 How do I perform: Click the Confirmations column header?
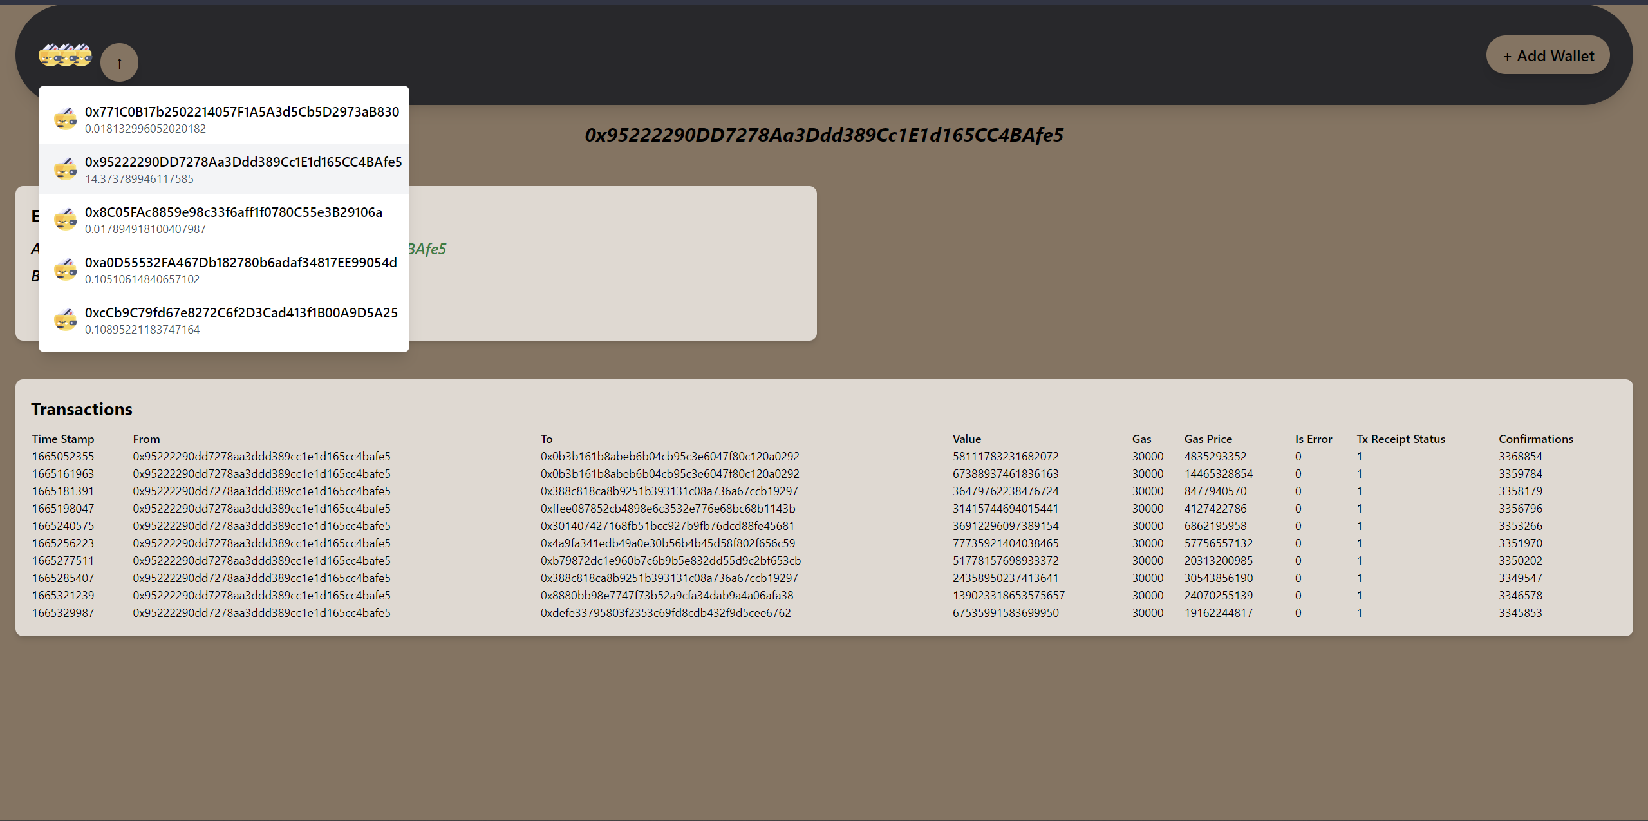pyautogui.click(x=1535, y=439)
